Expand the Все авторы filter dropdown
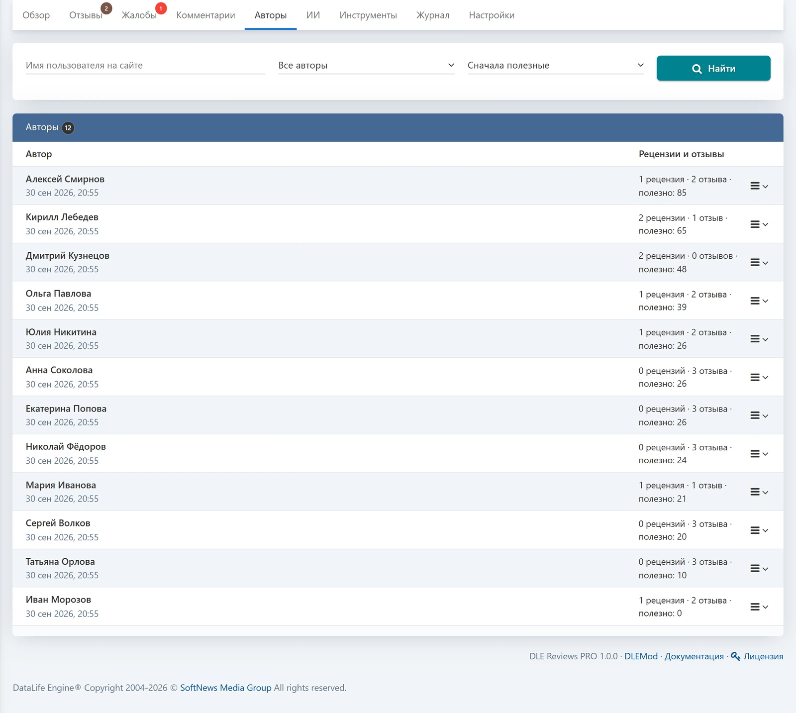The width and height of the screenshot is (796, 713). pyautogui.click(x=367, y=65)
